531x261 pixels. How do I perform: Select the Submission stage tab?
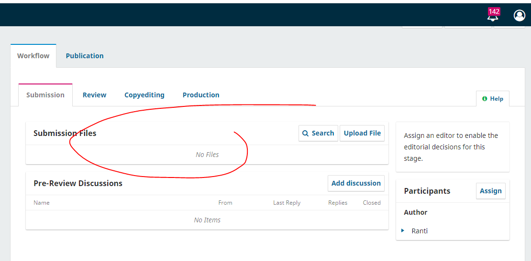coord(45,95)
